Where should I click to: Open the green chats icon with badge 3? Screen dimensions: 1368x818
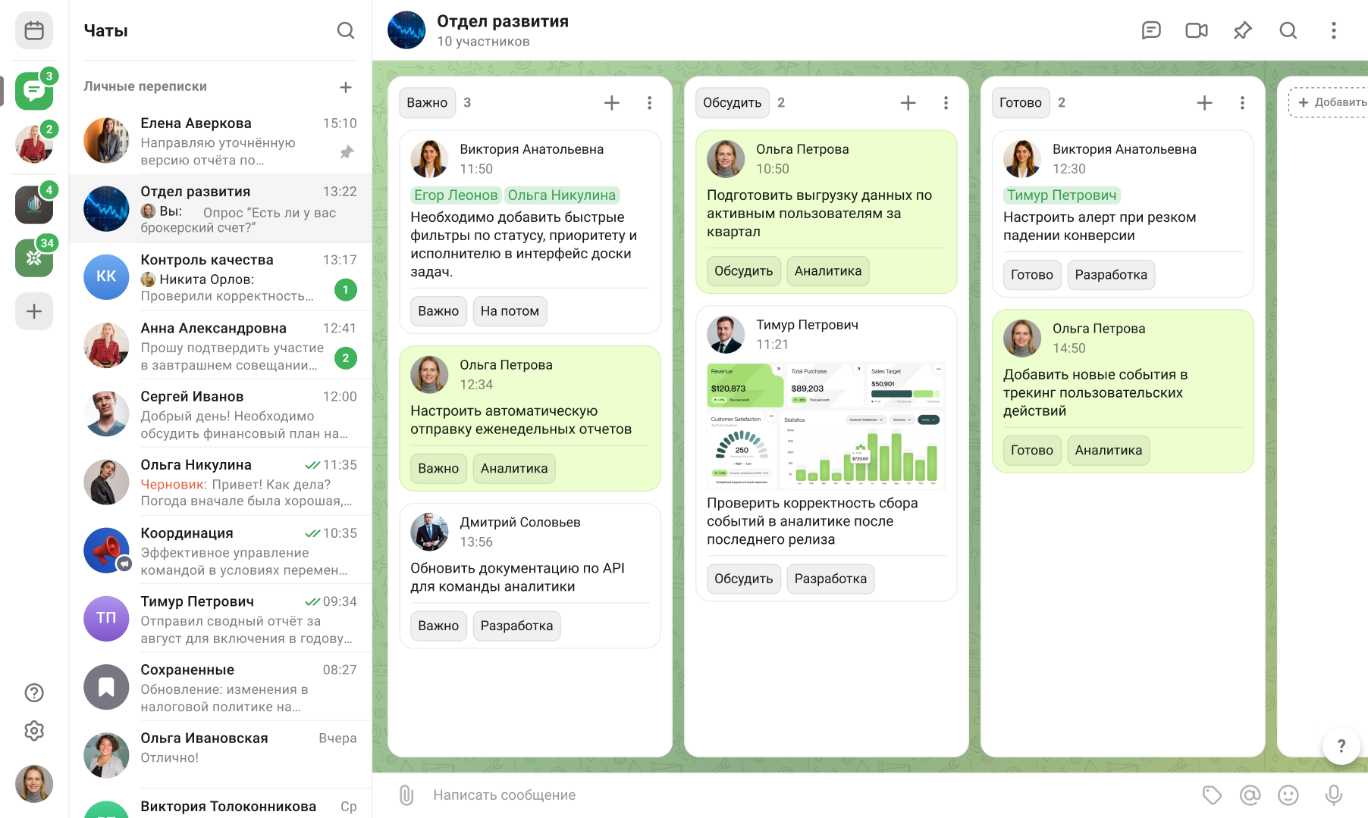[34, 91]
